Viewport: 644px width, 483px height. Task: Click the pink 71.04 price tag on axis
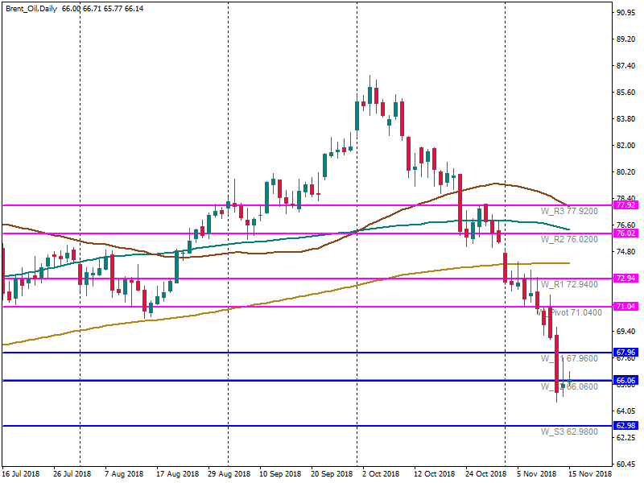click(x=625, y=307)
